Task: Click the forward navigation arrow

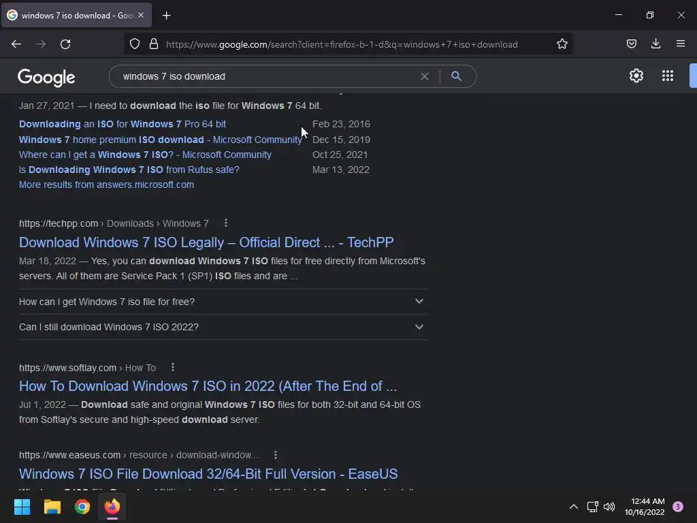Action: (x=41, y=44)
